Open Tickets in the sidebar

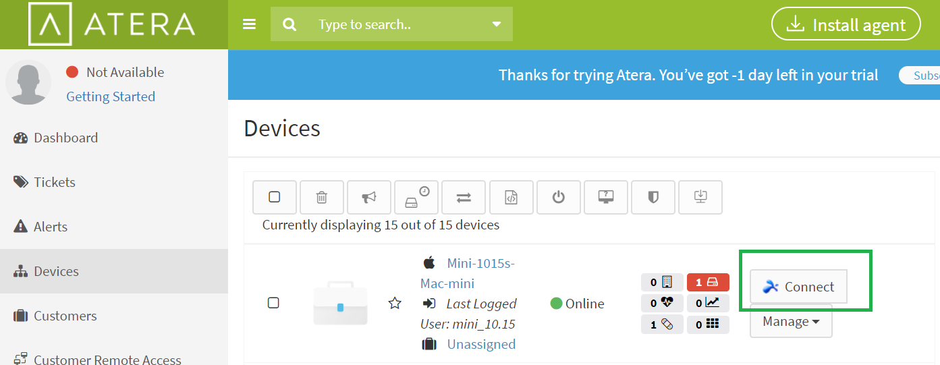pyautogui.click(x=54, y=182)
